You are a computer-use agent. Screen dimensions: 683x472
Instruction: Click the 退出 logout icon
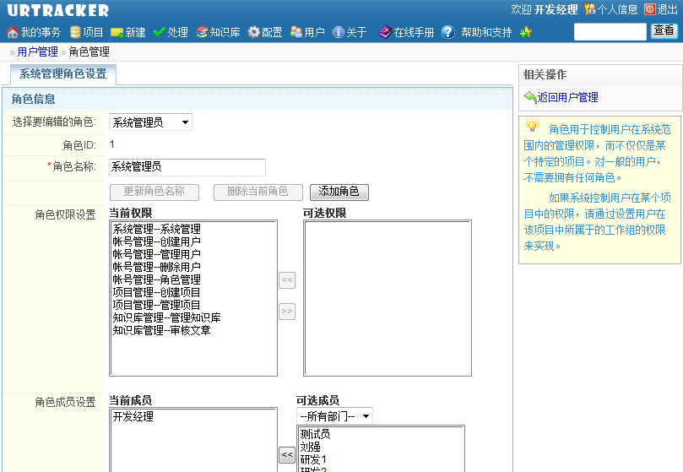point(649,9)
